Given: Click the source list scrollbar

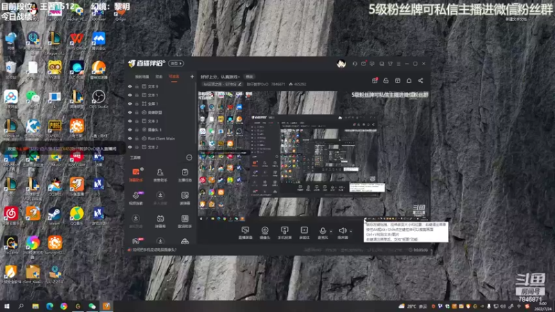Looking at the screenshot, I should pos(195,113).
